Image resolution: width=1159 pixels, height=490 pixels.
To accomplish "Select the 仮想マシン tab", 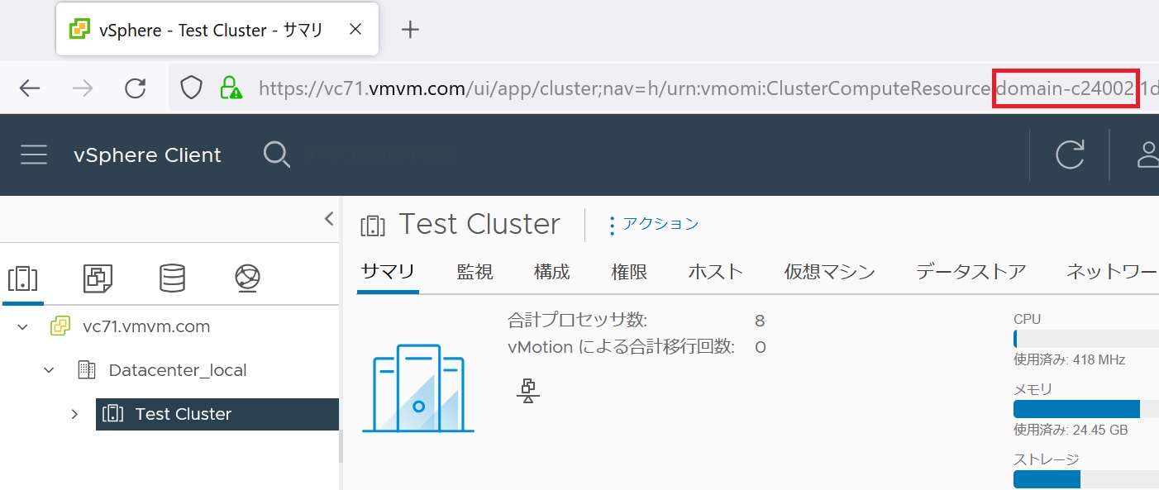I will point(829,271).
